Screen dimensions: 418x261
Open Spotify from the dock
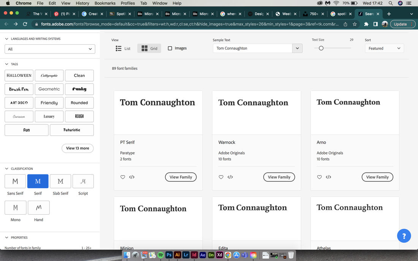pos(160,255)
